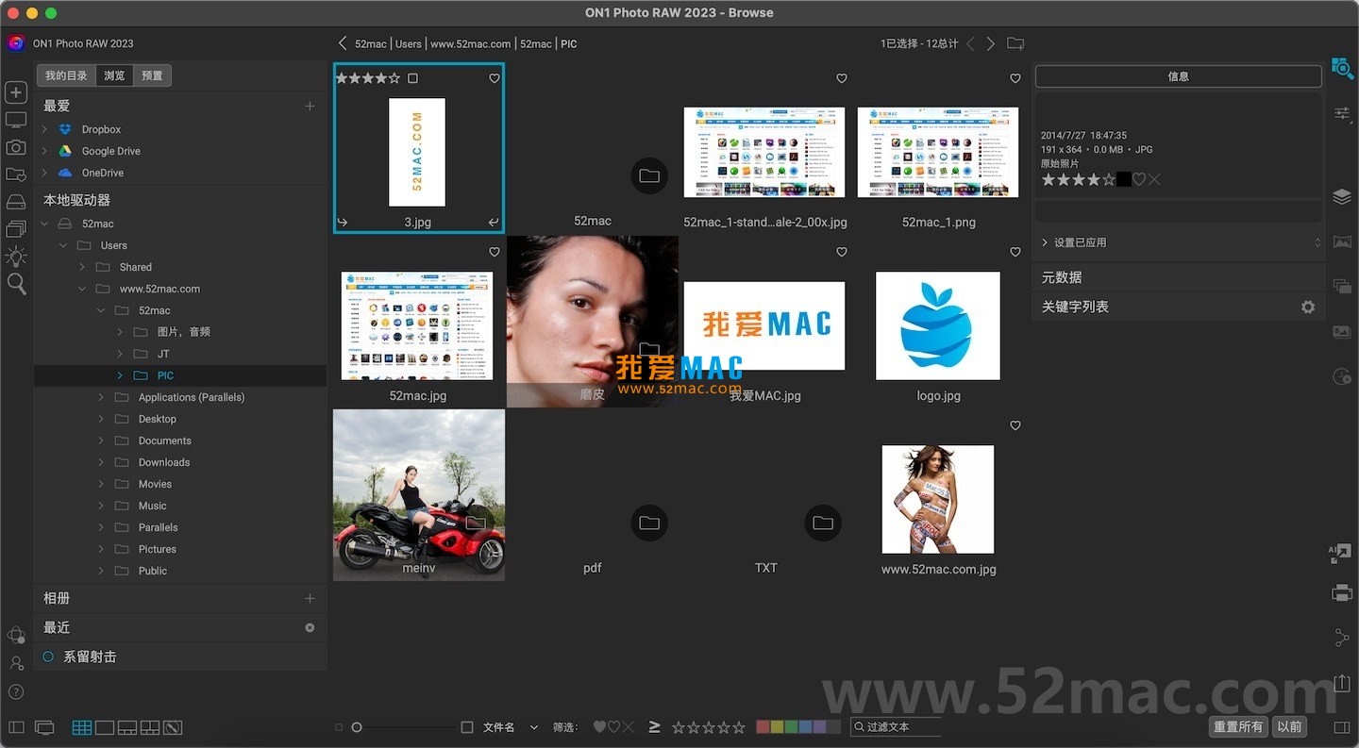Go back with the path bar arrow
The image size is (1359, 748).
[x=343, y=43]
